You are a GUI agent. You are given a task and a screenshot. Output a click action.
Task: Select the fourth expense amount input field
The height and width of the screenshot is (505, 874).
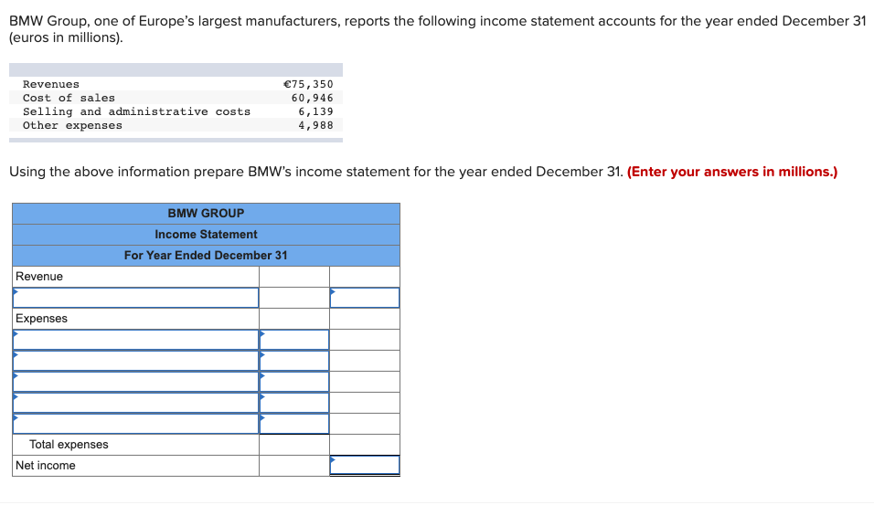(294, 403)
